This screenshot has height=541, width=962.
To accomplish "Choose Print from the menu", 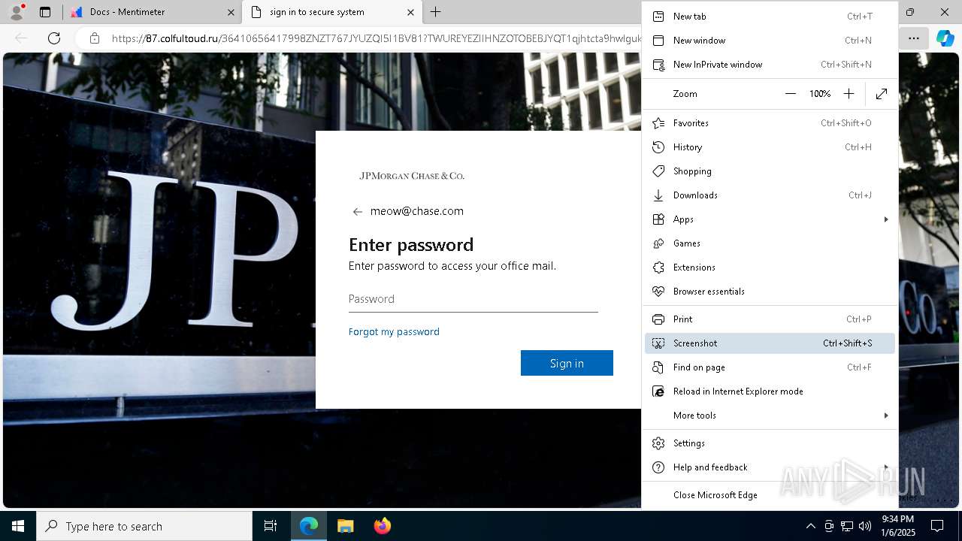I will click(x=770, y=319).
